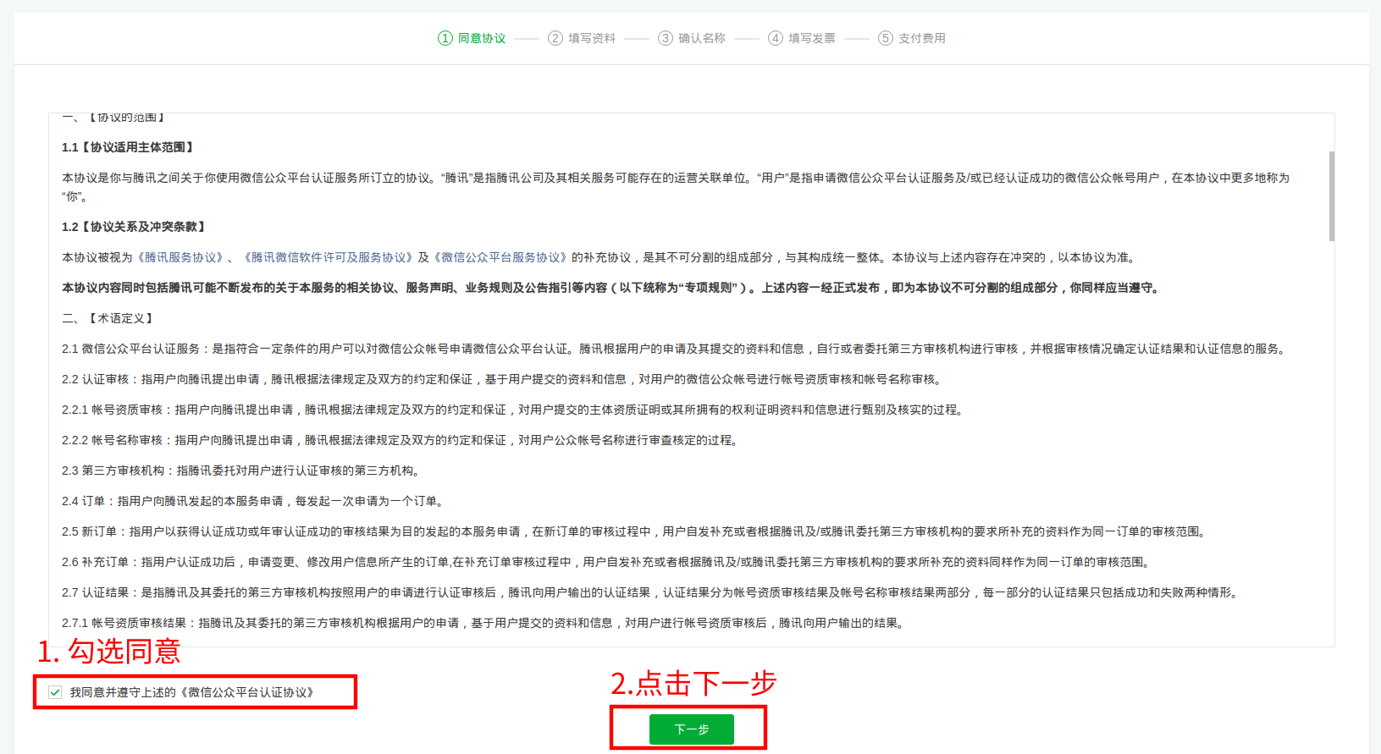This screenshot has height=754, width=1381.
Task: Click clause text 2.7.1 帐号资质审核结果
Action: coord(485,623)
